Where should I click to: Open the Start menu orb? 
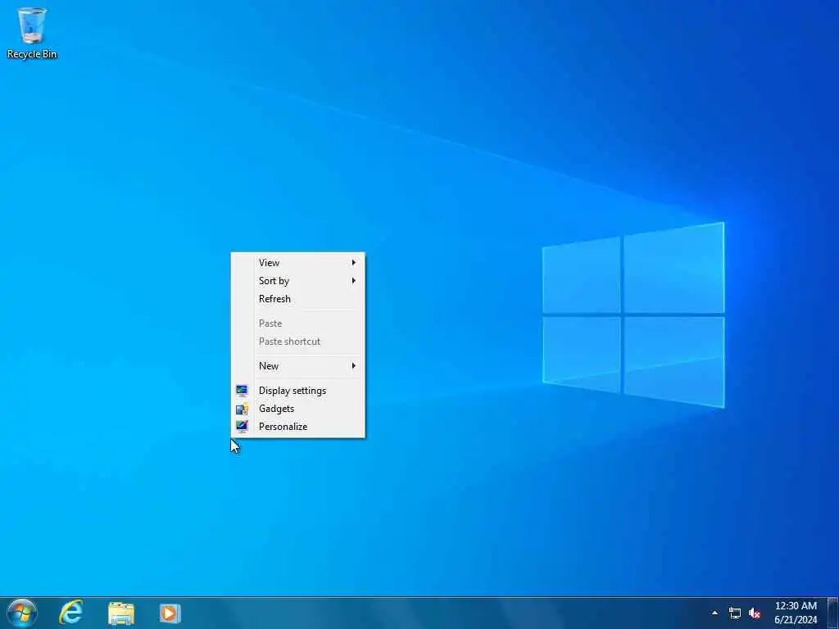[x=22, y=613]
